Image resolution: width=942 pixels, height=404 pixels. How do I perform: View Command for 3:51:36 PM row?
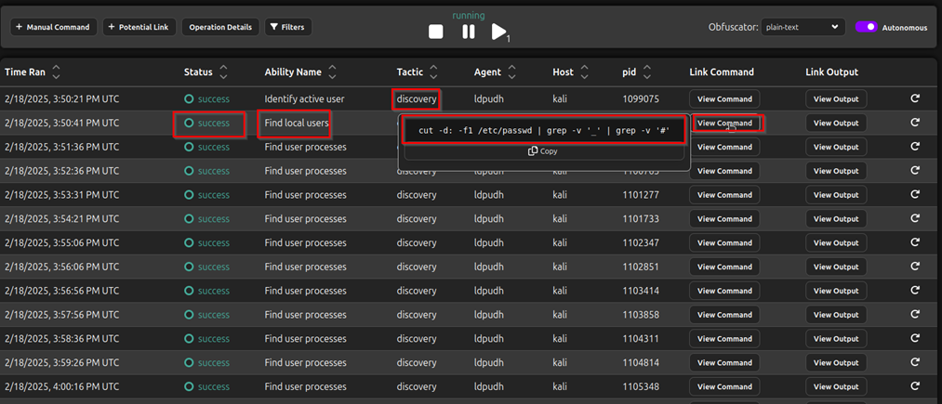pyautogui.click(x=724, y=147)
